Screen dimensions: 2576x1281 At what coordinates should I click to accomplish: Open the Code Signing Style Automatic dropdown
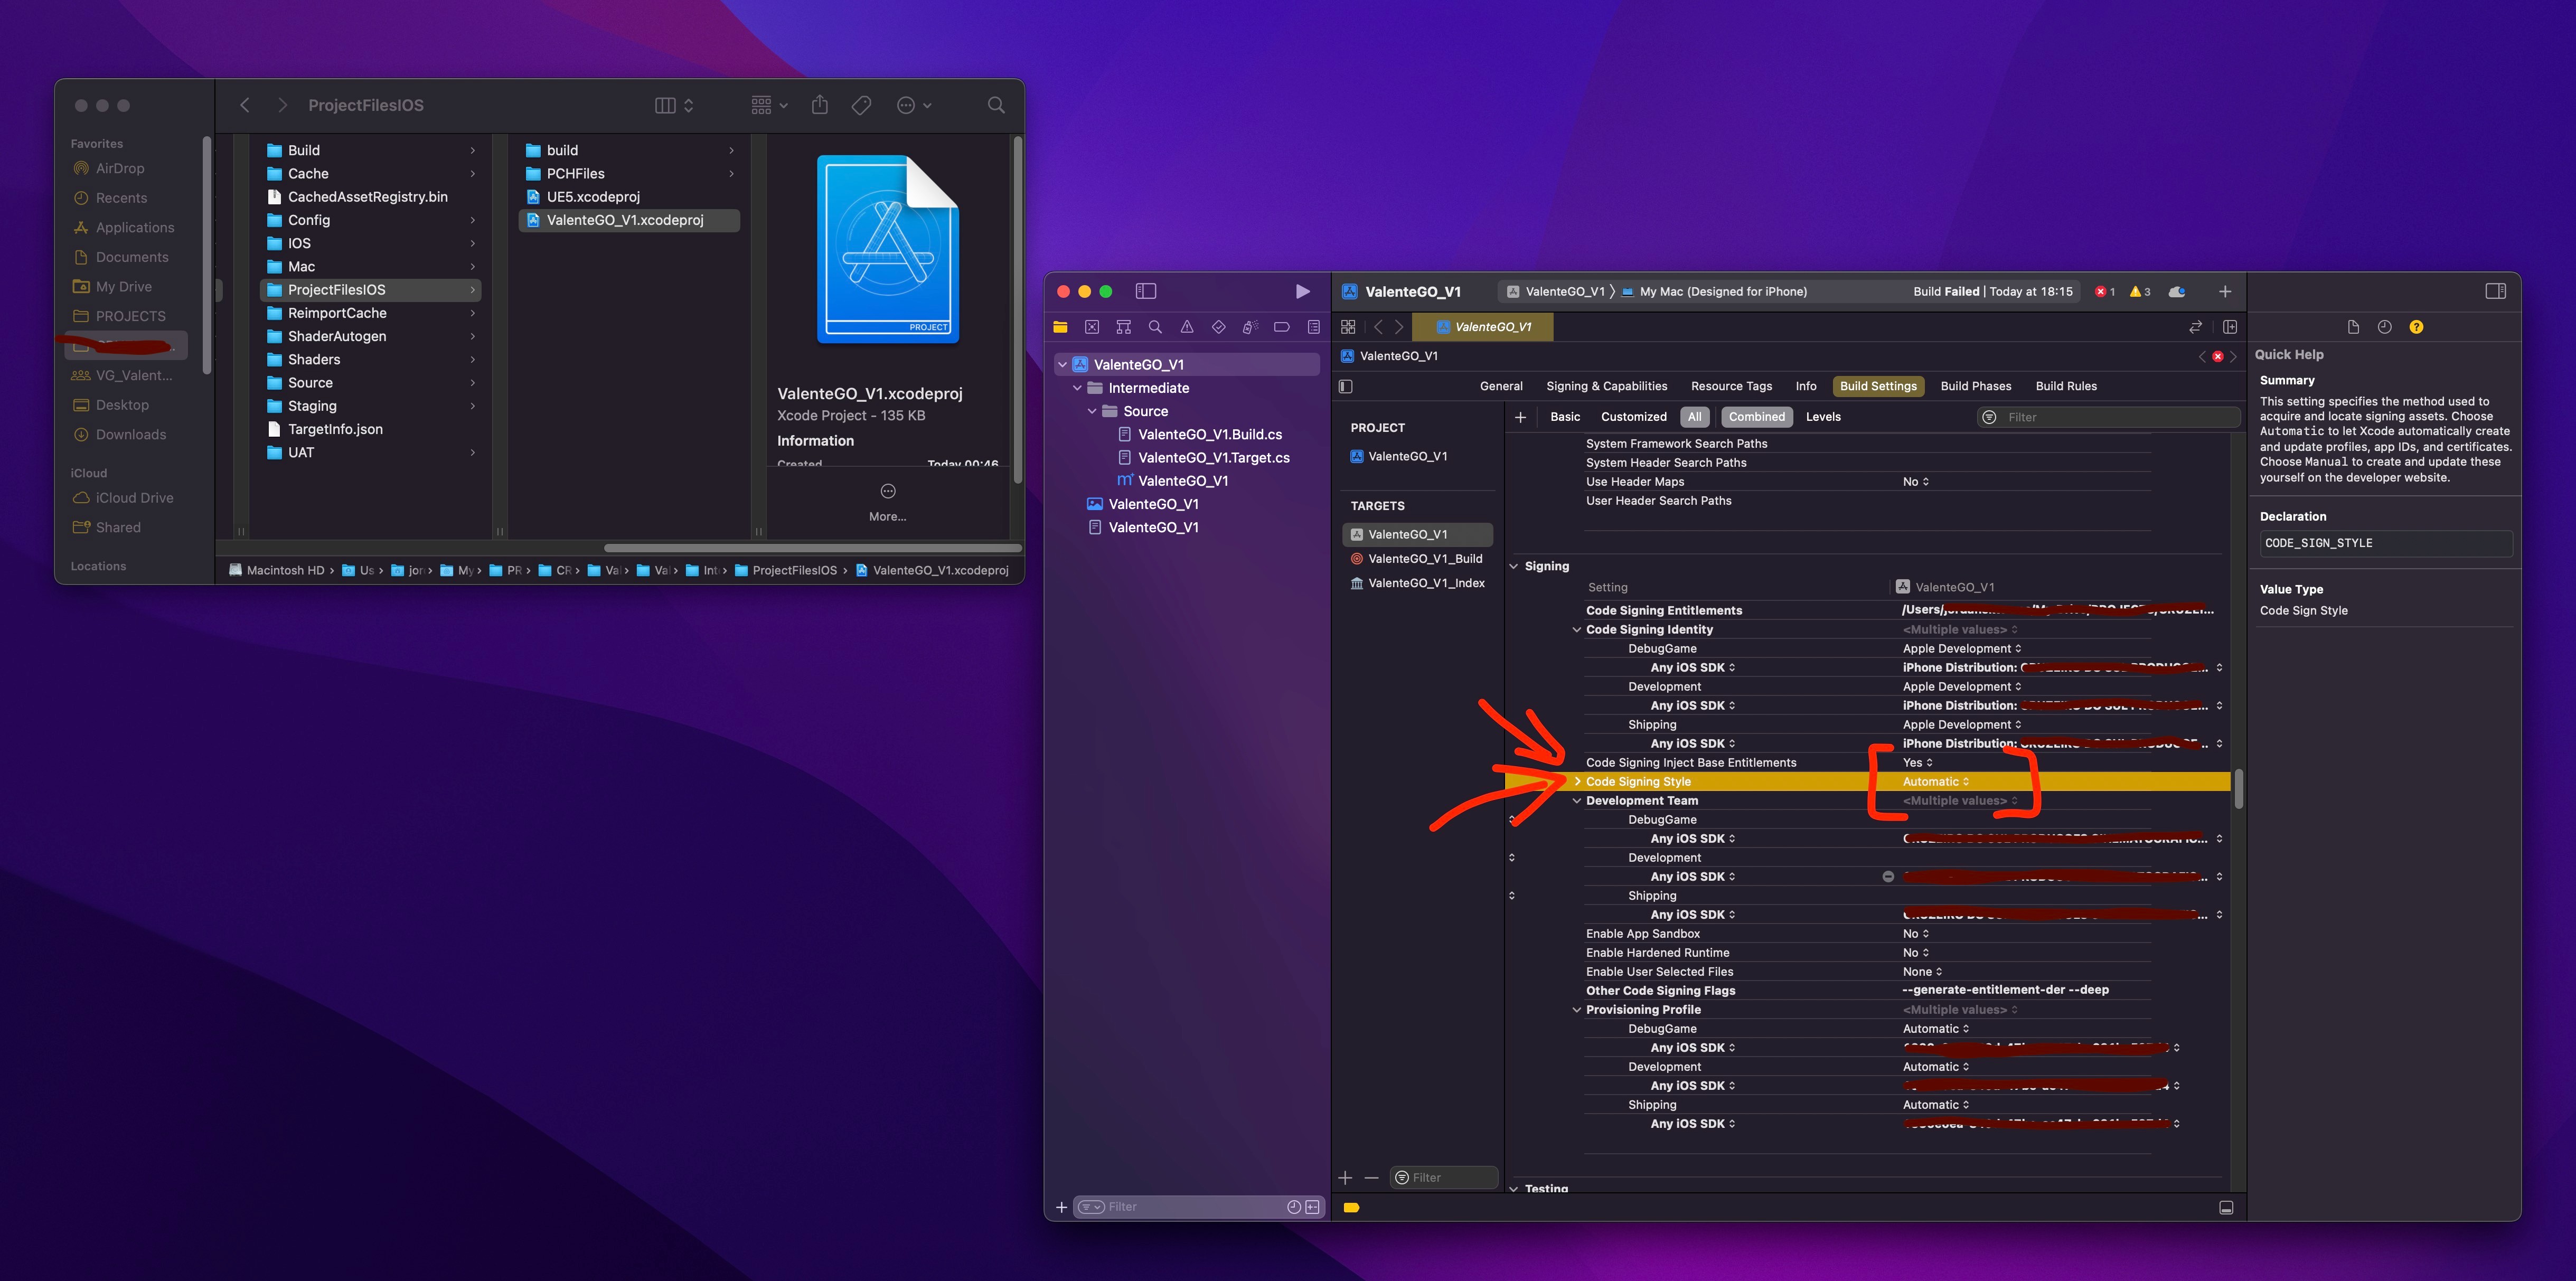point(1935,782)
